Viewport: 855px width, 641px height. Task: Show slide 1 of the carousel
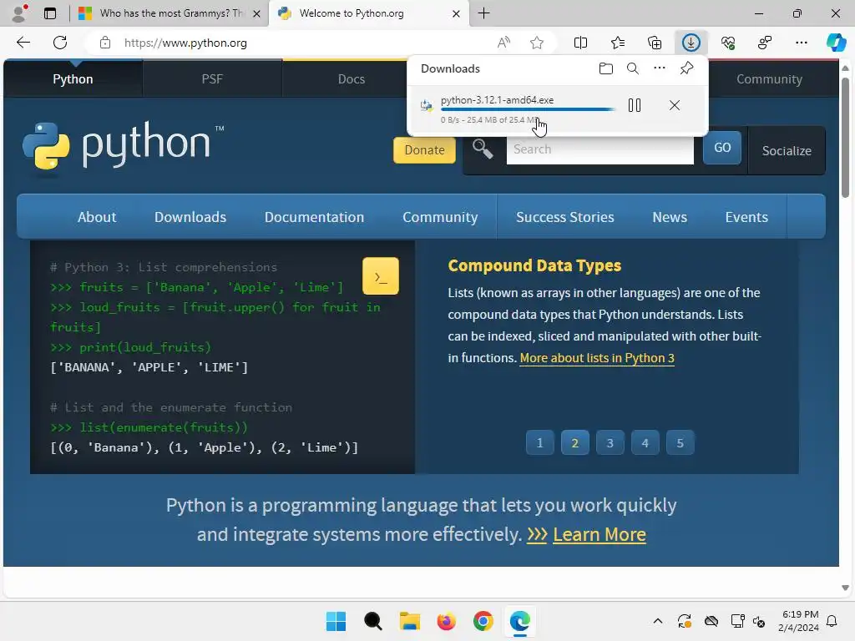pos(540,442)
